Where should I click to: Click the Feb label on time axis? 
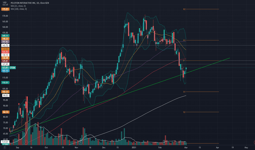(x=160, y=148)
